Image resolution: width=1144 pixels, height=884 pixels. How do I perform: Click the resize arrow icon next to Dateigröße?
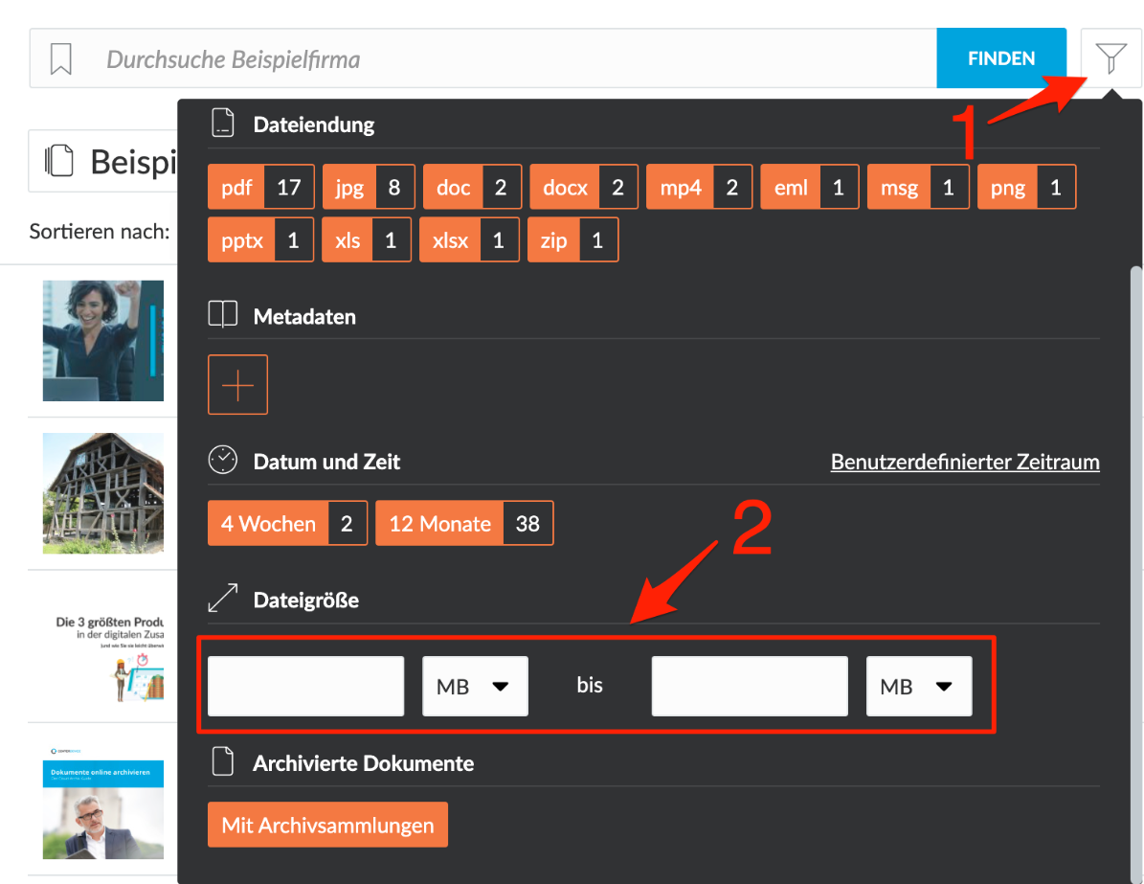(x=222, y=599)
